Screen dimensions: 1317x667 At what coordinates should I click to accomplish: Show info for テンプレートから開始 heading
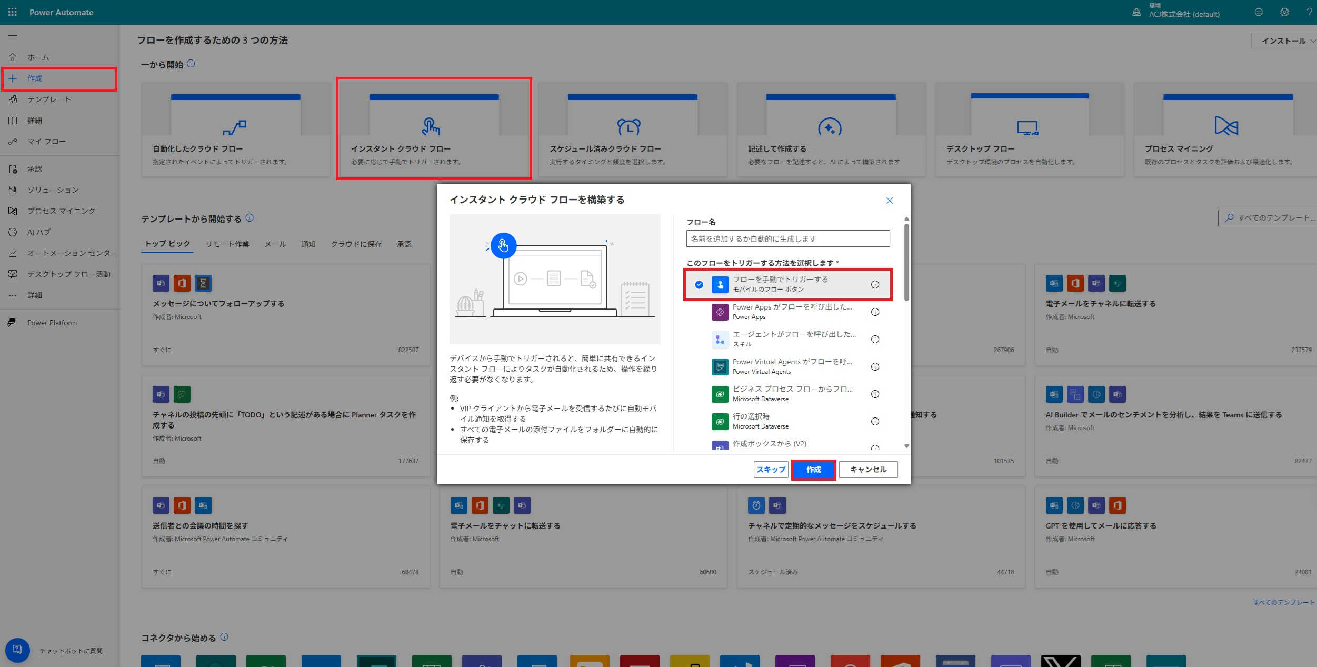point(250,217)
